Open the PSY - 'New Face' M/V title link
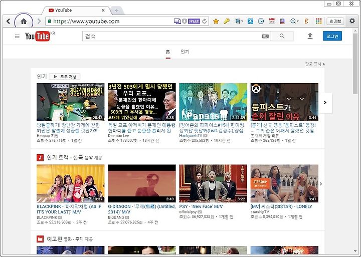This screenshot has width=361, height=257. (x=201, y=206)
